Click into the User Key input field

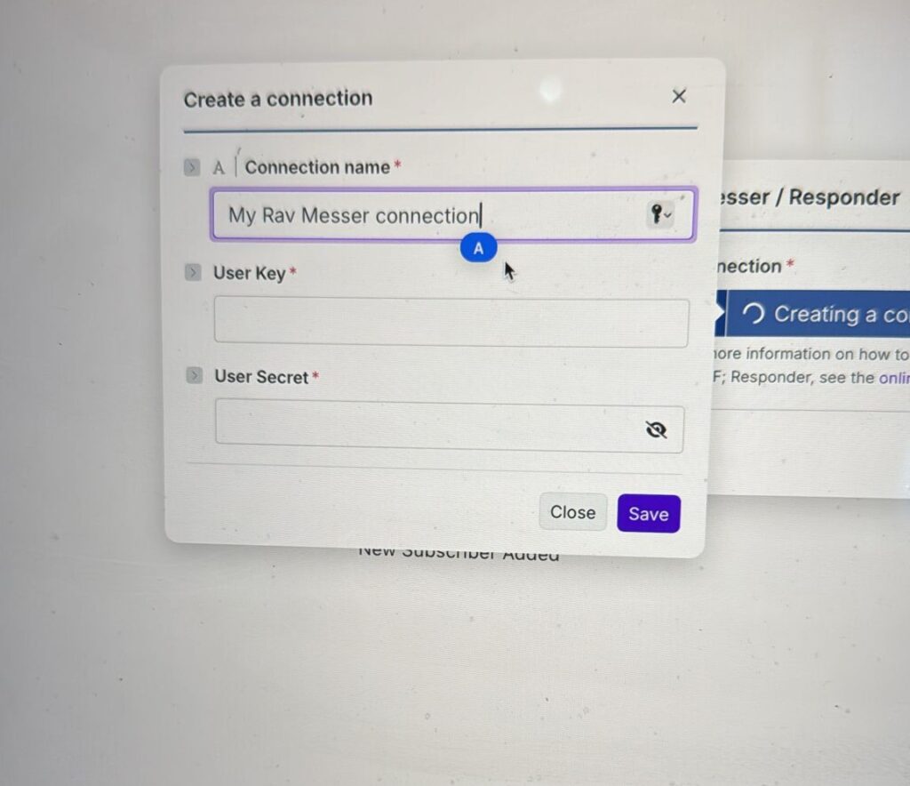[x=451, y=322]
